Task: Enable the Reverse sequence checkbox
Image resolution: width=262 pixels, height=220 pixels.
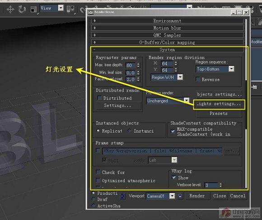Action: pos(198,79)
